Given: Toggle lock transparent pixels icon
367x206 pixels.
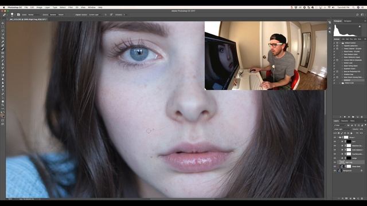Looking at the screenshot, I should [x=339, y=133].
